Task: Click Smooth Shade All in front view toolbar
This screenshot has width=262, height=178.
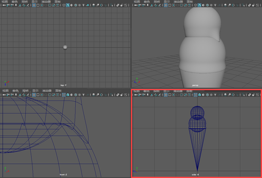Action: [x=67, y=95]
